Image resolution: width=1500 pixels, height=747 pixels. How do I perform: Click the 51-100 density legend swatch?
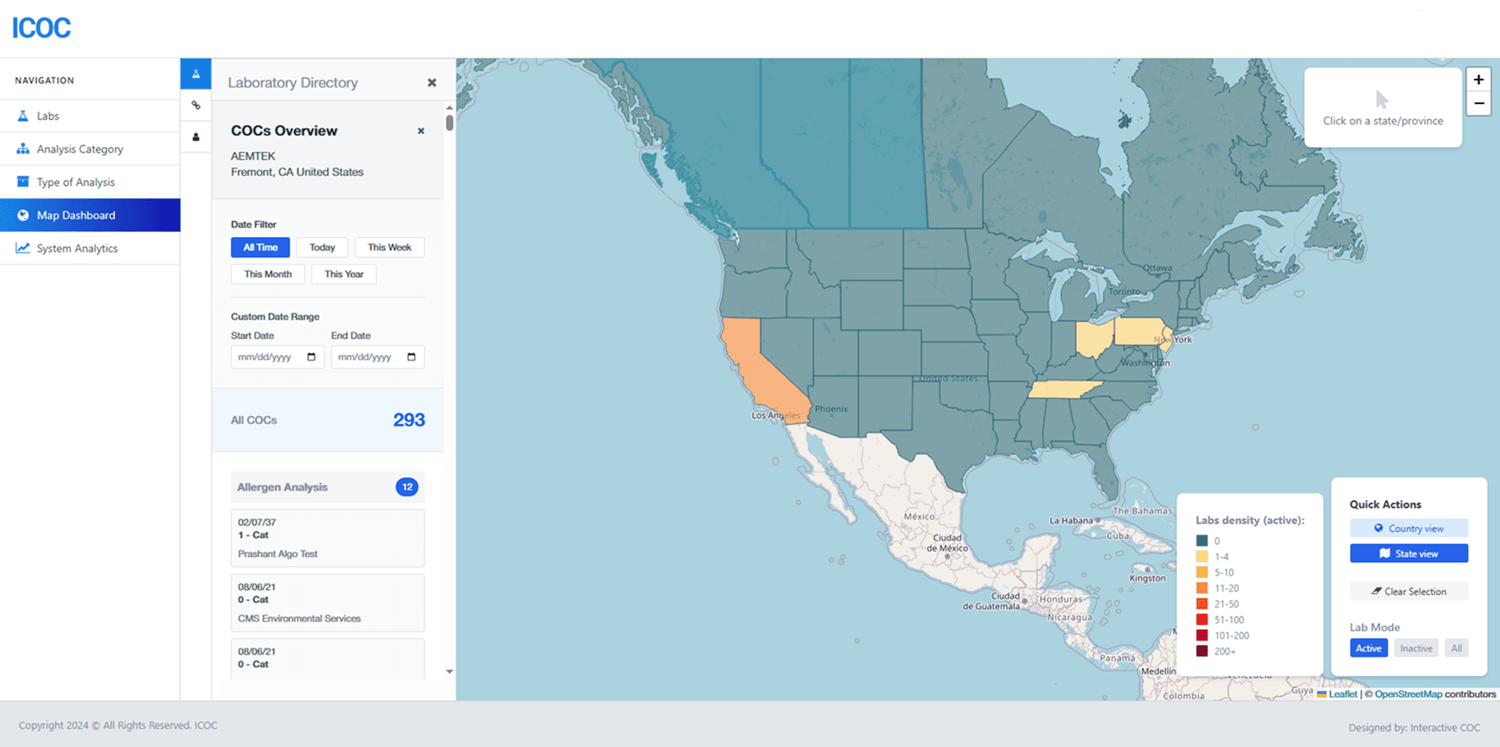[x=1202, y=619]
